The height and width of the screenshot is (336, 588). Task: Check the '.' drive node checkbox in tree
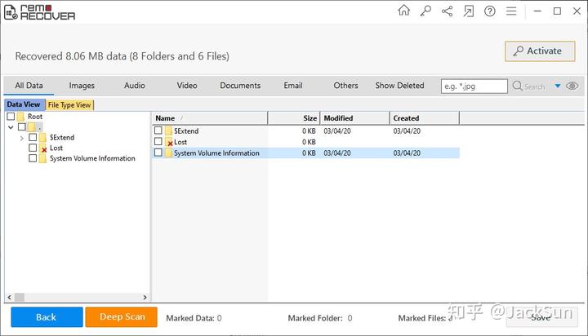pos(22,127)
